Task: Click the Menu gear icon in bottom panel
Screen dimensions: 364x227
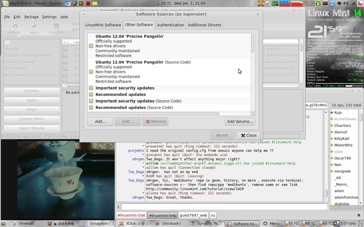Action: pos(265,224)
